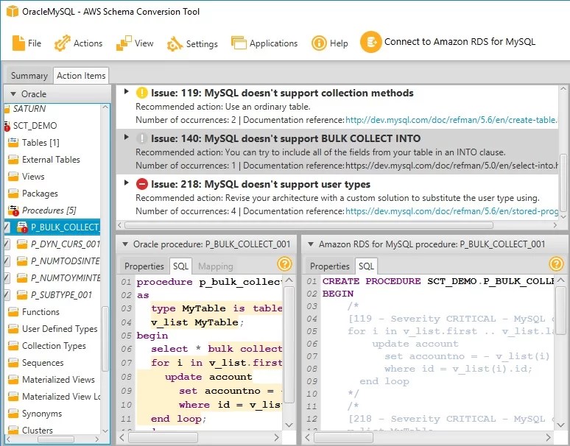Open stored-prog documentation link for Issue 218
Viewport: 570px width, 446px height.
[451, 211]
